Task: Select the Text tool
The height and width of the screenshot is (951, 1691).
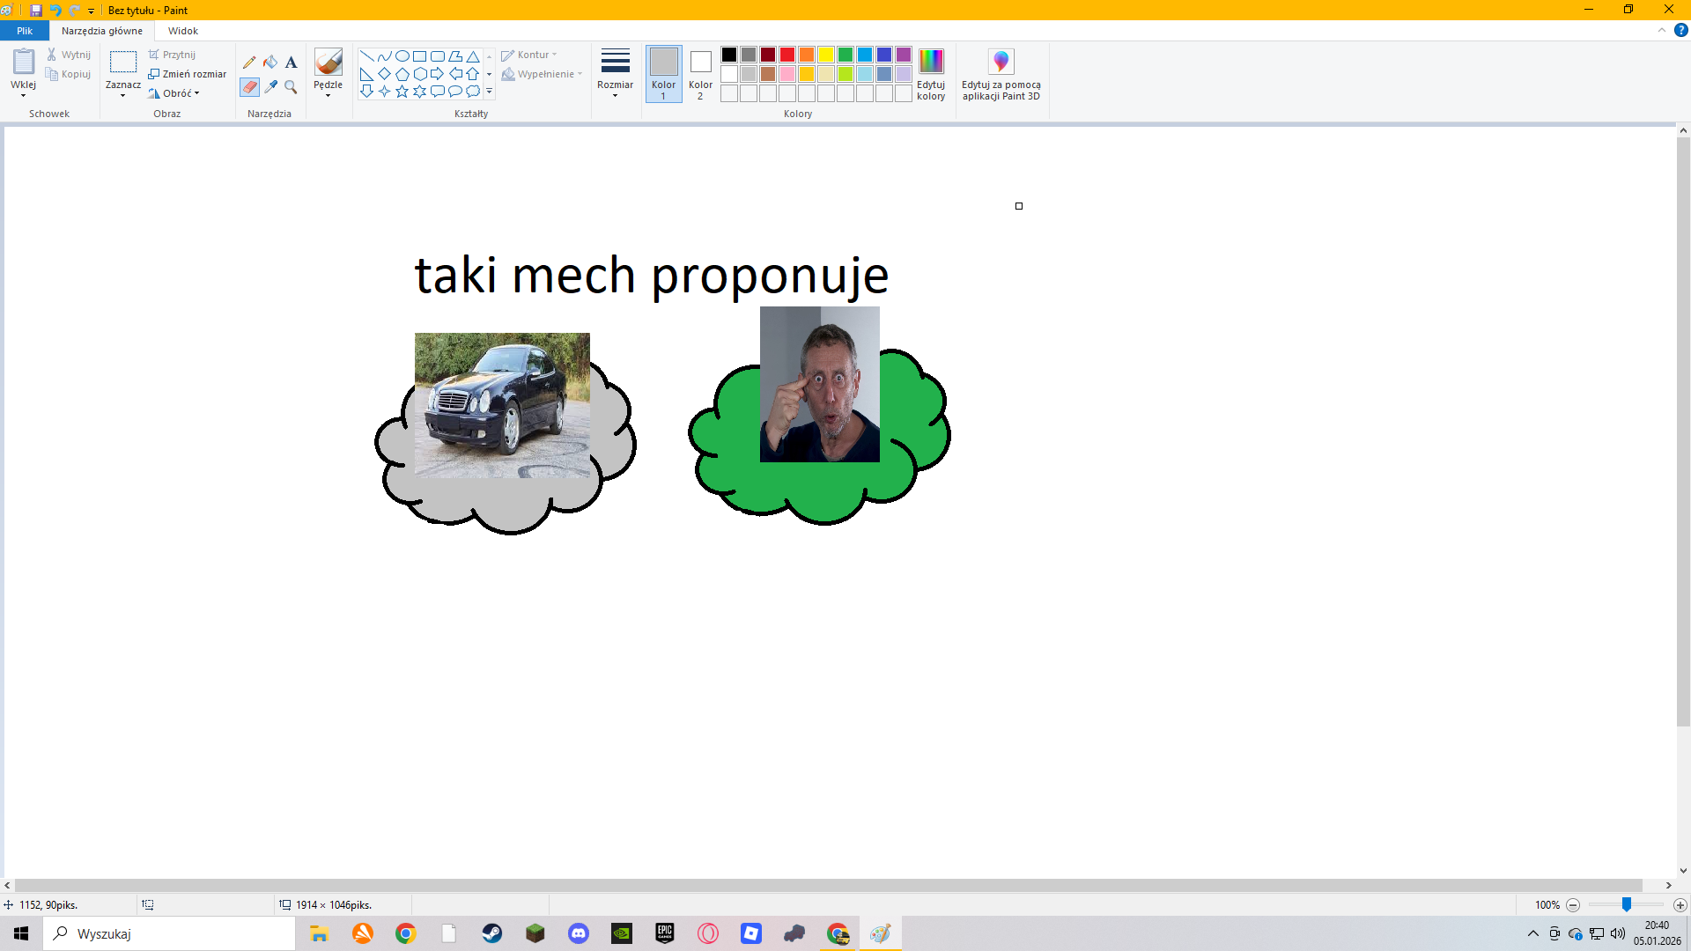Action: (292, 63)
